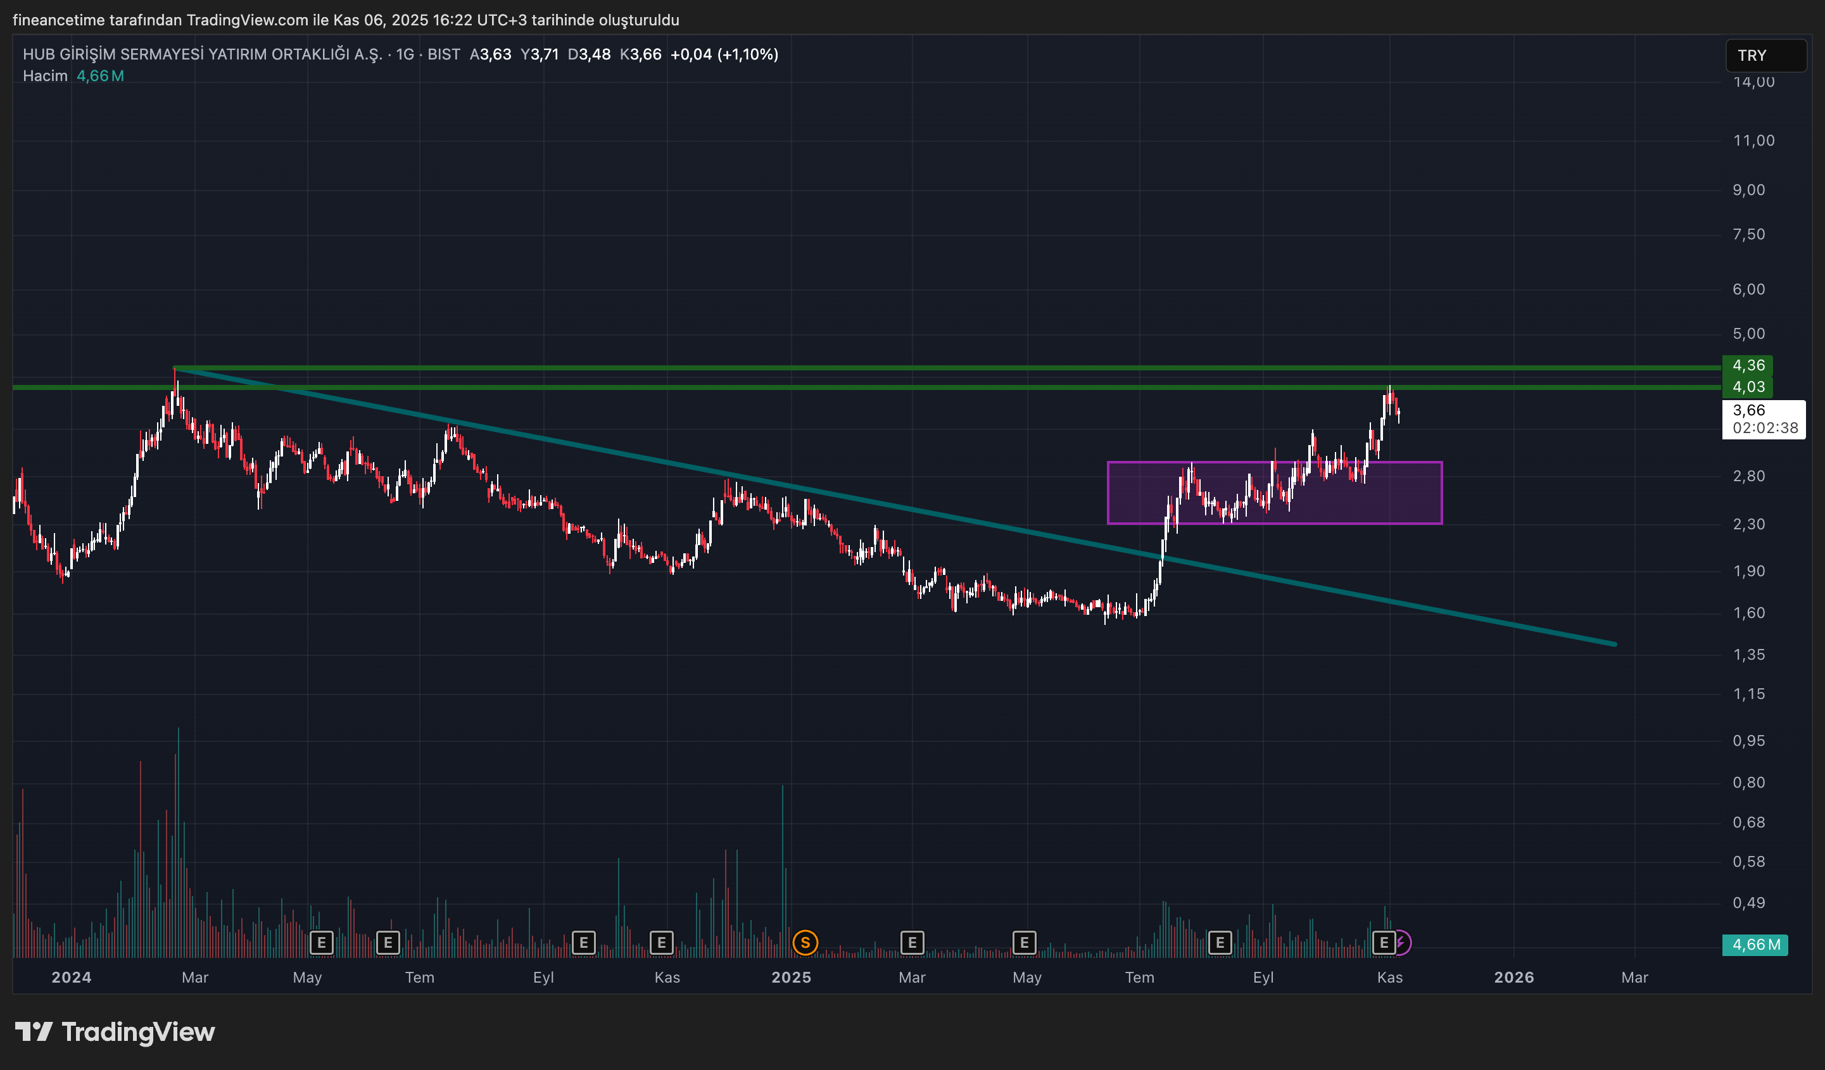Open the orange S dividend marker near 2025
1825x1070 pixels.
pos(805,943)
